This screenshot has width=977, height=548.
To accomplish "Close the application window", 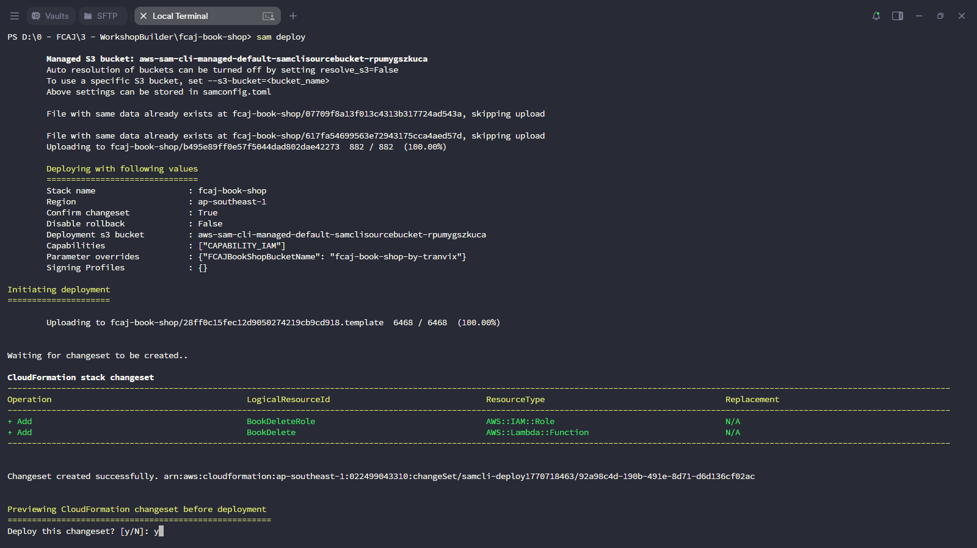I will [962, 16].
